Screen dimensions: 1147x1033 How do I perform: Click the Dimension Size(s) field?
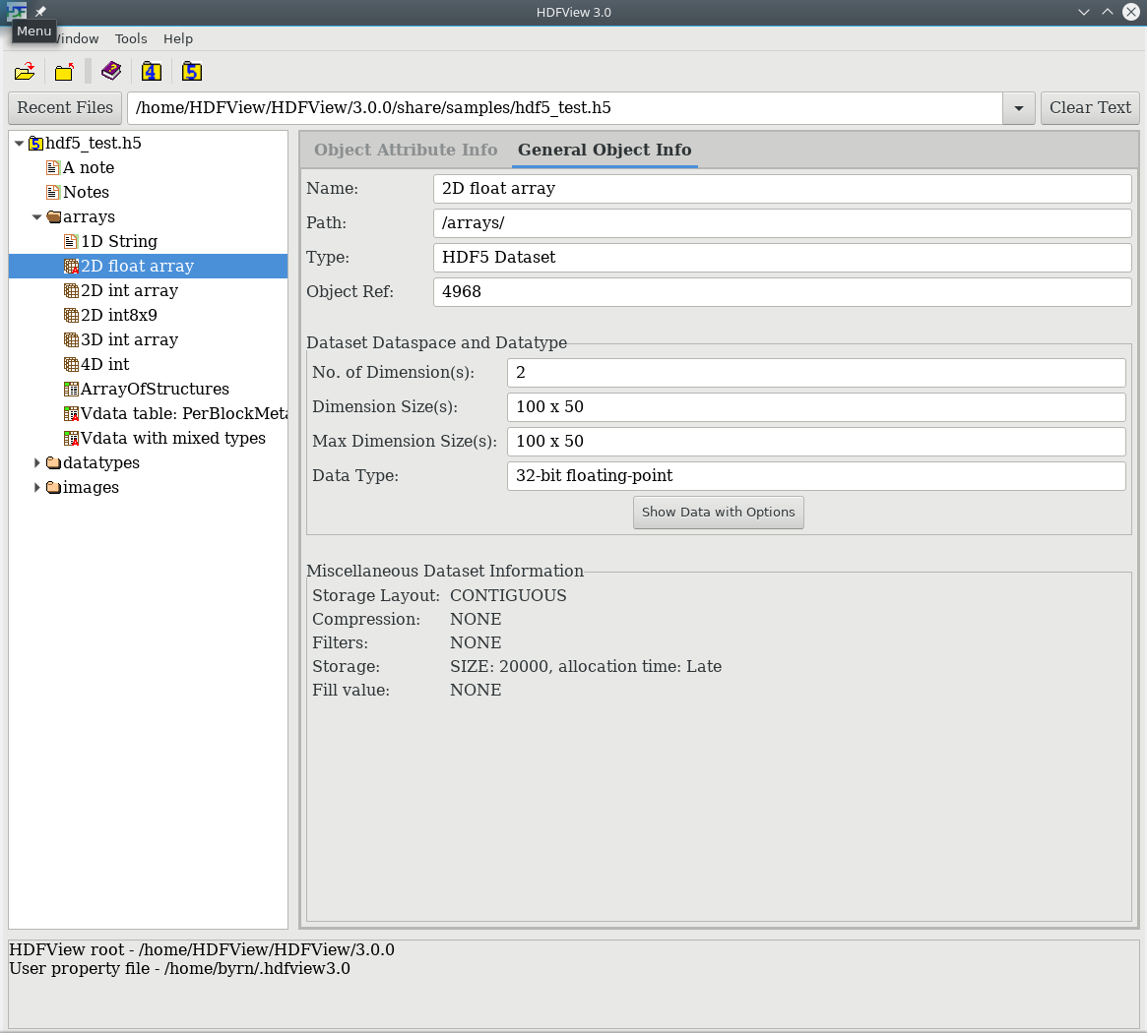pos(816,407)
